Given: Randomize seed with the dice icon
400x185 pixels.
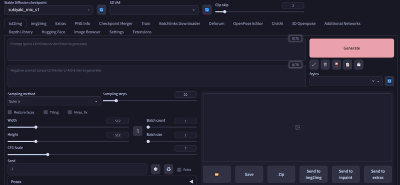Looking at the screenshot, I should [155, 169].
